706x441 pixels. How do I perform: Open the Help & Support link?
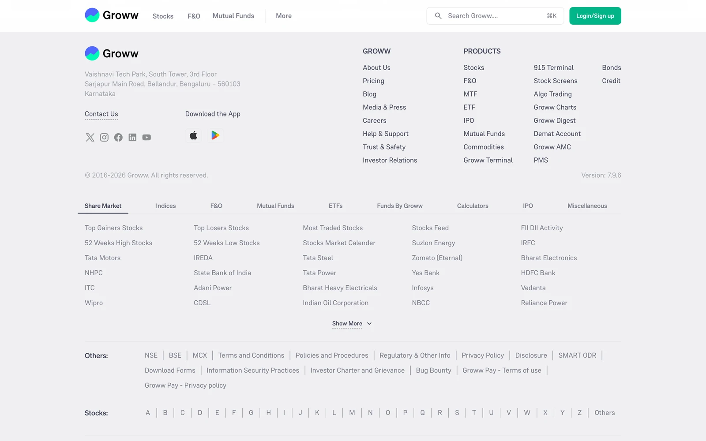pyautogui.click(x=386, y=134)
